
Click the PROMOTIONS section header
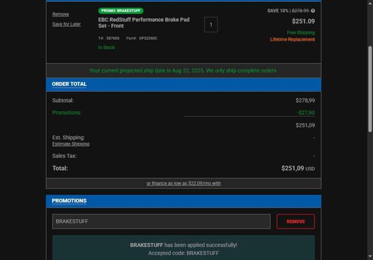[x=69, y=201]
